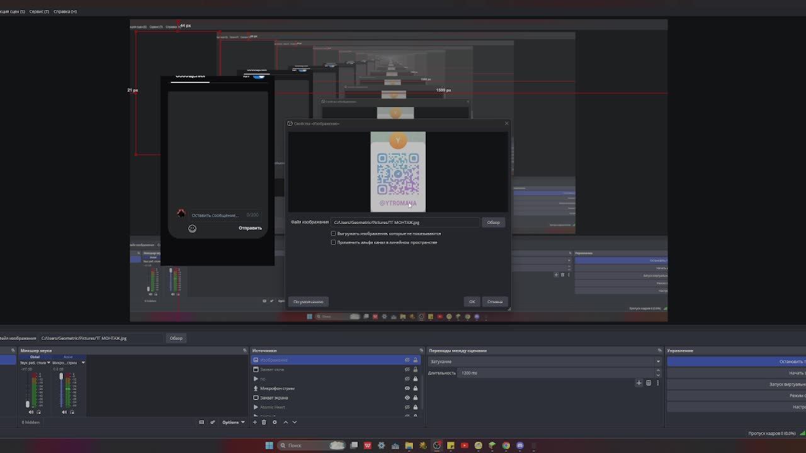Screen dimensions: 806x453
Task: Show the Изображение source via eye icon
Action: pyautogui.click(x=407, y=360)
